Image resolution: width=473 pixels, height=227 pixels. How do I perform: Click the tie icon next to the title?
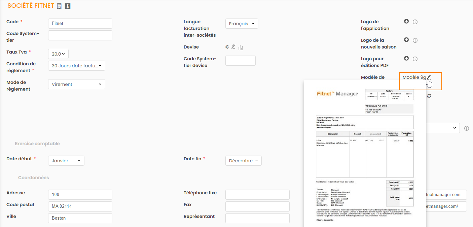coord(68,6)
